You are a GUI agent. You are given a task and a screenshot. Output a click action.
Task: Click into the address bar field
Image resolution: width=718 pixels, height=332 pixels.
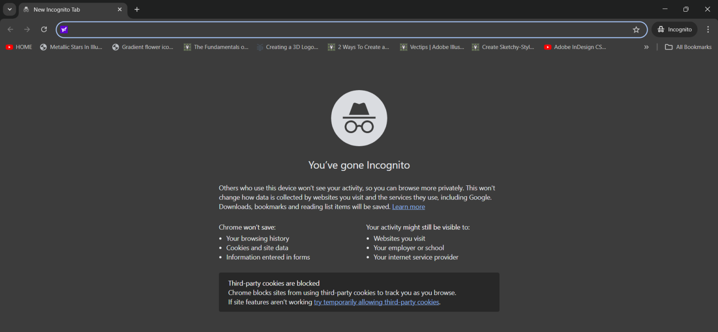point(348,29)
